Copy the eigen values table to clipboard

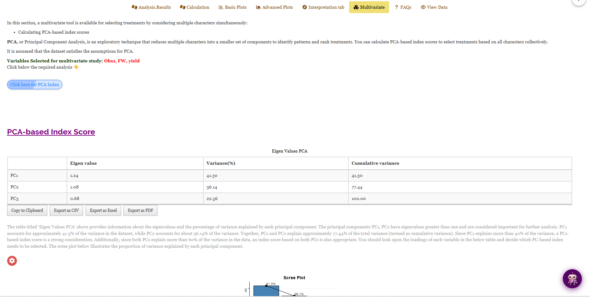point(27,211)
